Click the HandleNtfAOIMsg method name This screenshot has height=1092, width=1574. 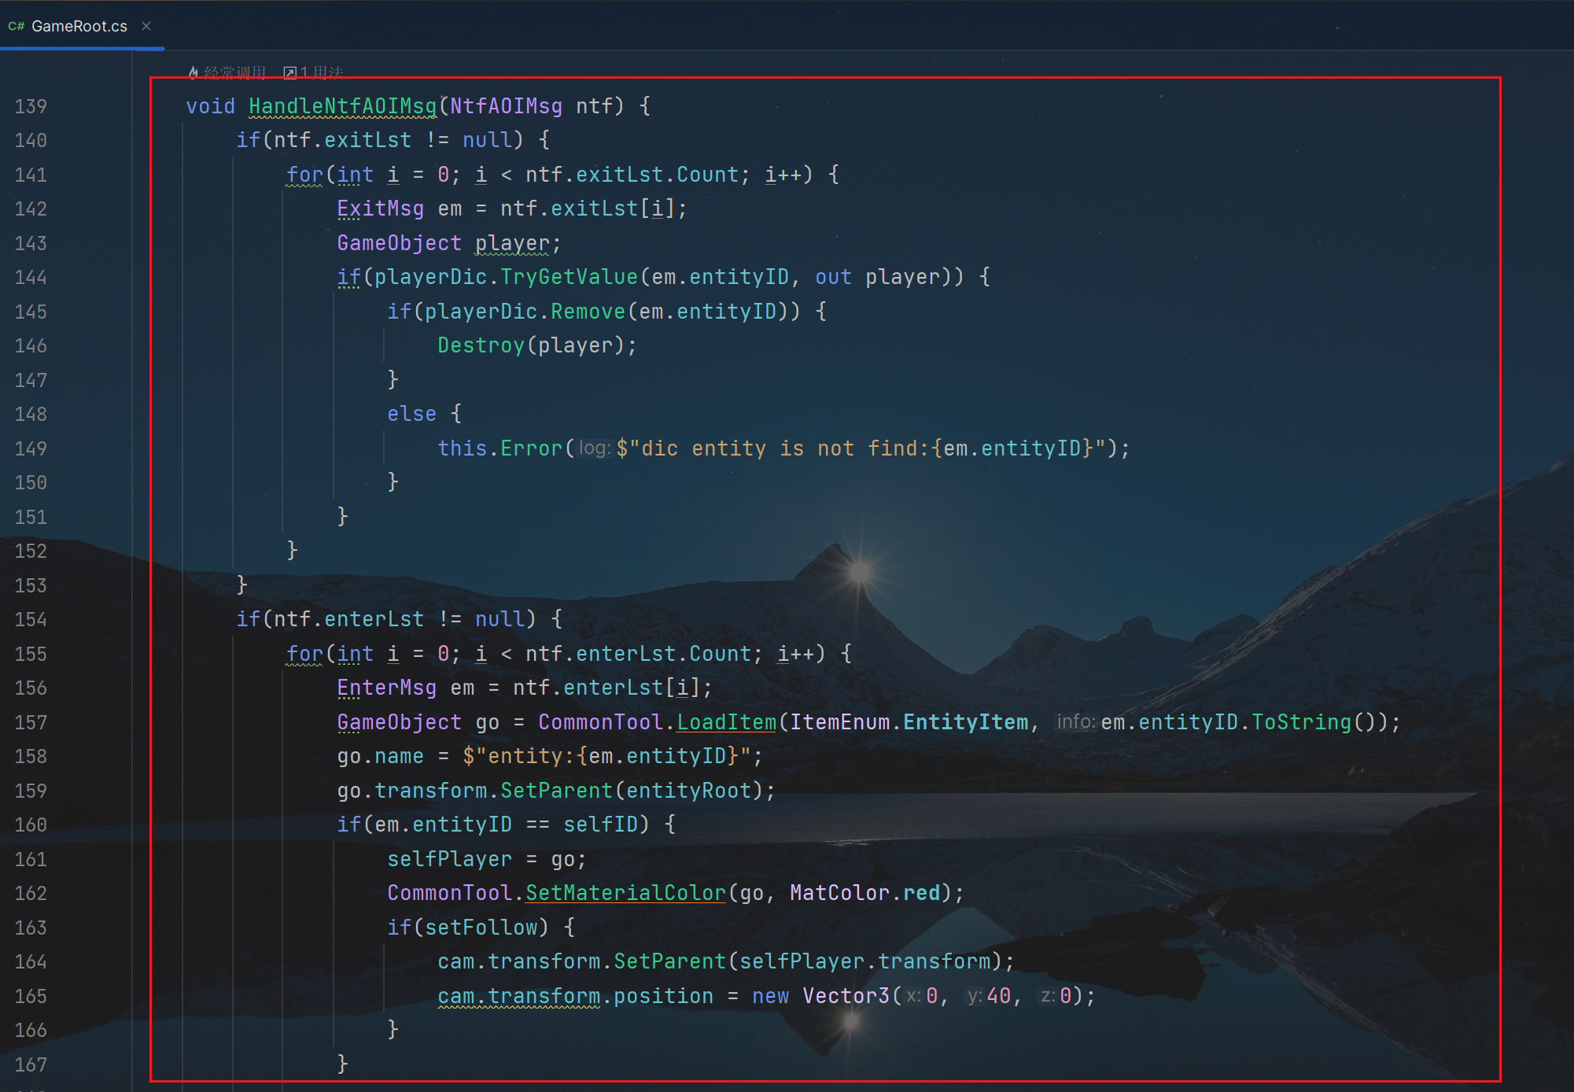(342, 106)
